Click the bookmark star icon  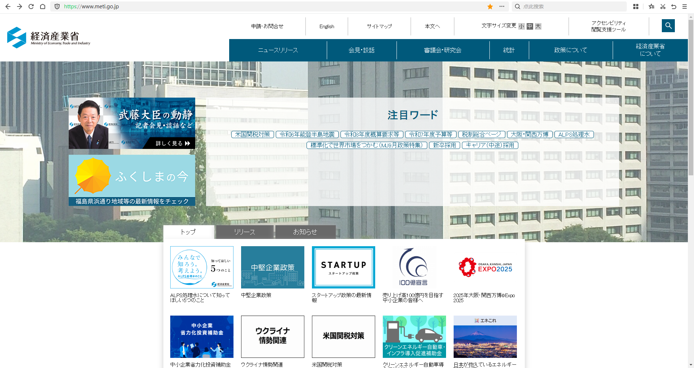coord(490,7)
